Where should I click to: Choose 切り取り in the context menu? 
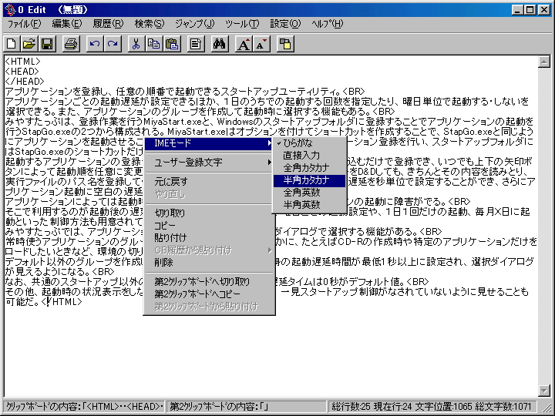coord(209,213)
